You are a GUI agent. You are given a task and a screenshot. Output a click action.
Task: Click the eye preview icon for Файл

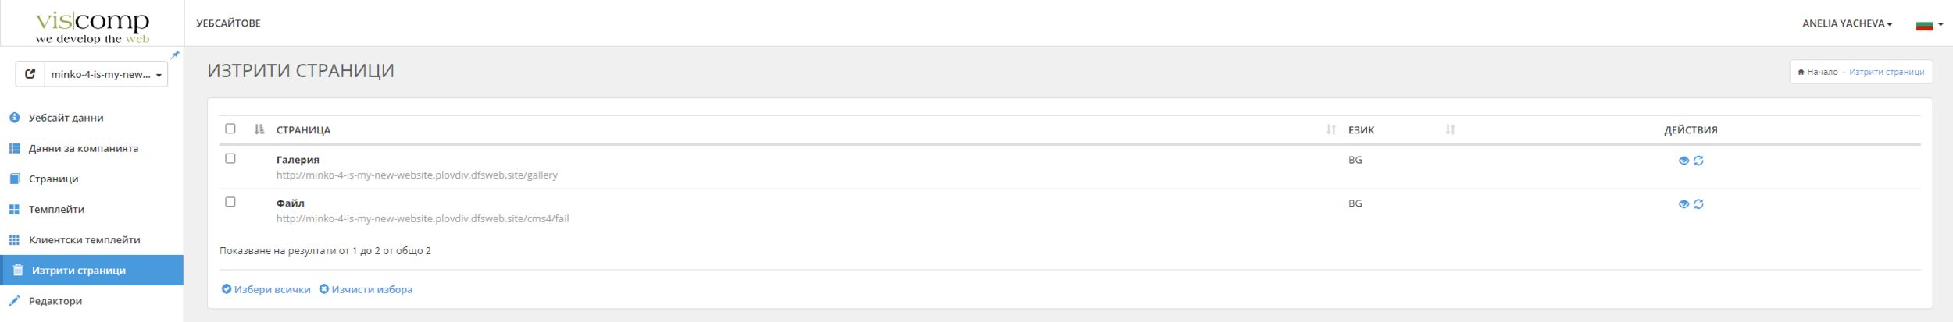(1683, 204)
